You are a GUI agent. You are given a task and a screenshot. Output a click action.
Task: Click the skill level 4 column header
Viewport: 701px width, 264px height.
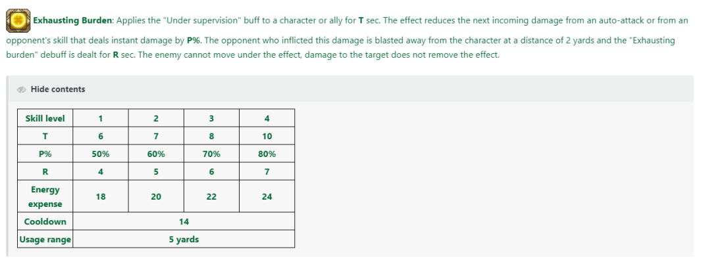pos(267,118)
